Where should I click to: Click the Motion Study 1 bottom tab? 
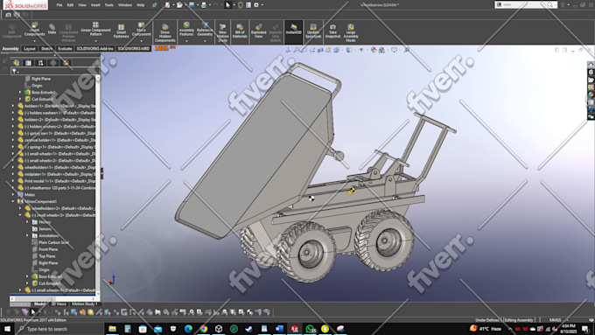tap(84, 304)
